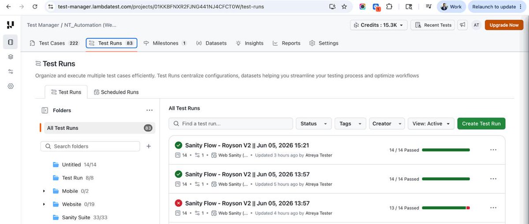Open the Test Run folder 8/8

[73, 178]
